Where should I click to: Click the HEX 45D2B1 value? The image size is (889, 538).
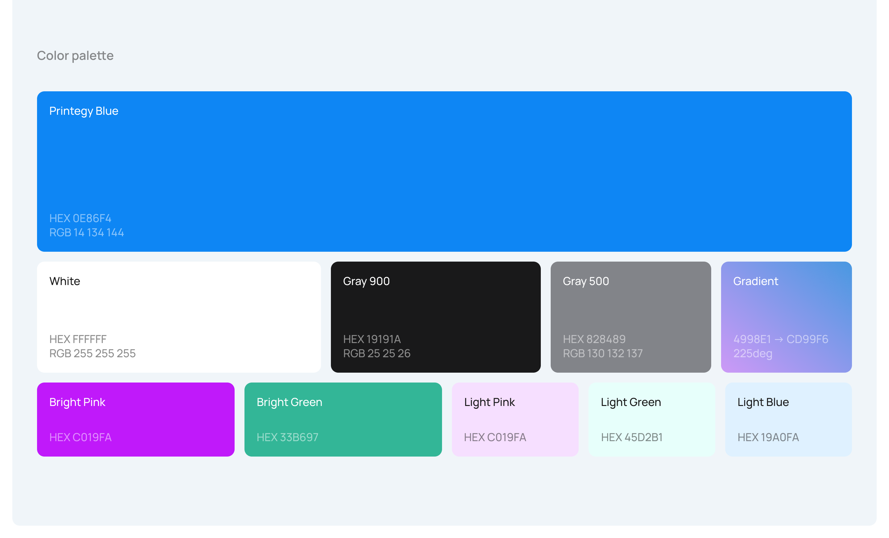pyautogui.click(x=631, y=437)
